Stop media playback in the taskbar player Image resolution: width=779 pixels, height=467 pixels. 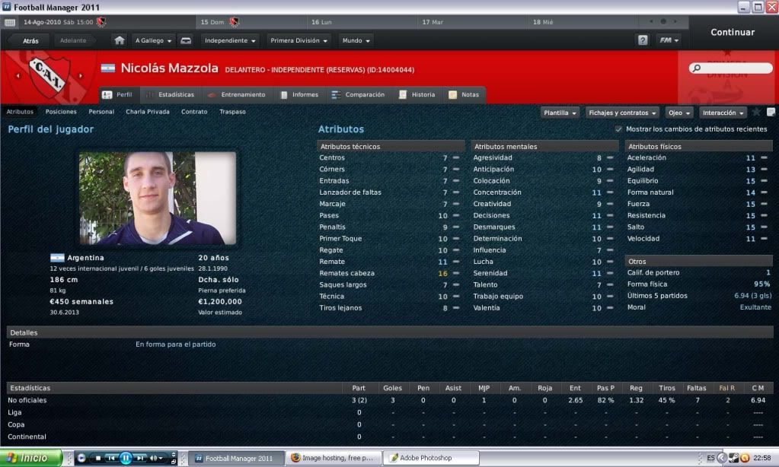click(x=98, y=458)
